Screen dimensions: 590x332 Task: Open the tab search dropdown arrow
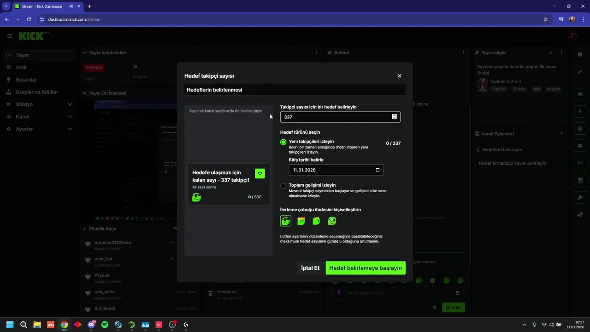pos(6,6)
